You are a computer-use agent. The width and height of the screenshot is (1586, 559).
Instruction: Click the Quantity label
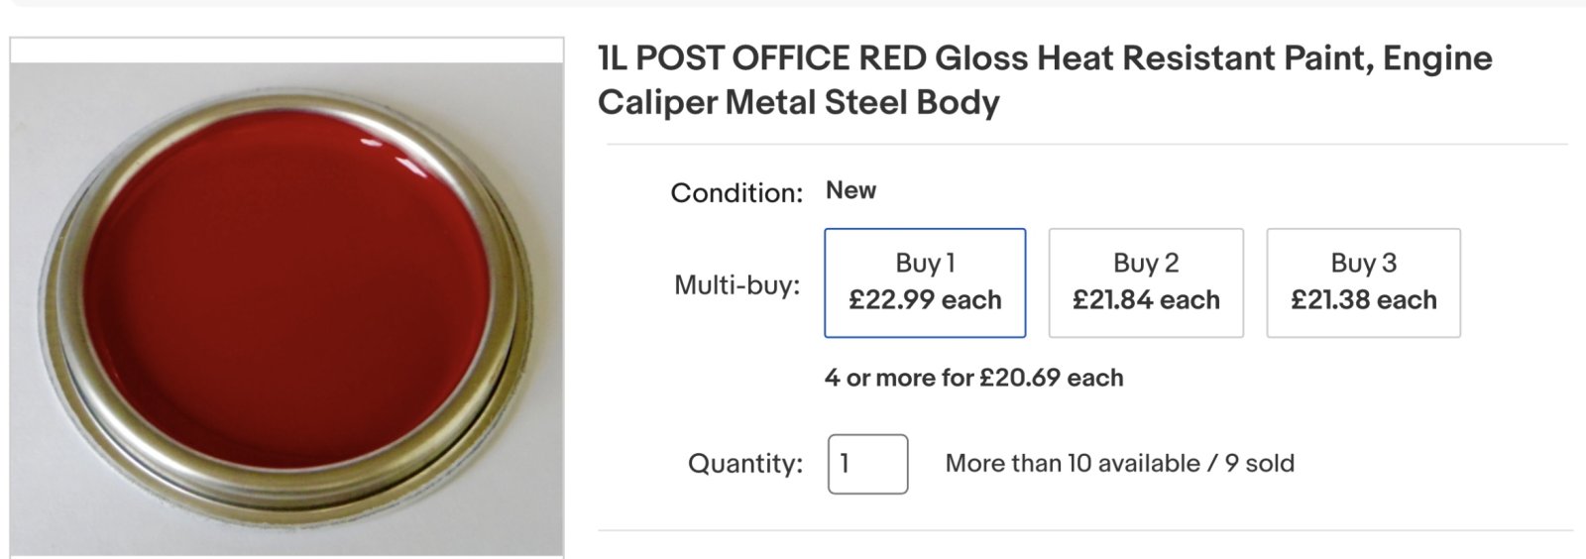tap(745, 463)
